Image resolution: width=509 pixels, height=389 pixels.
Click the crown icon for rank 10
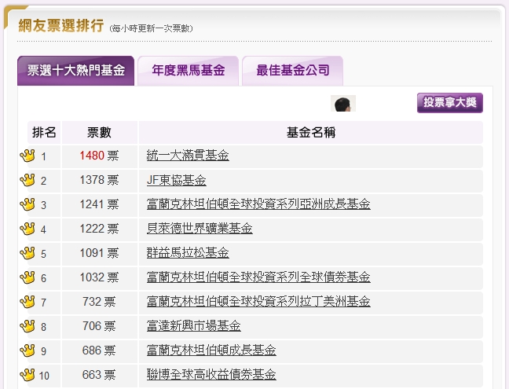27,375
